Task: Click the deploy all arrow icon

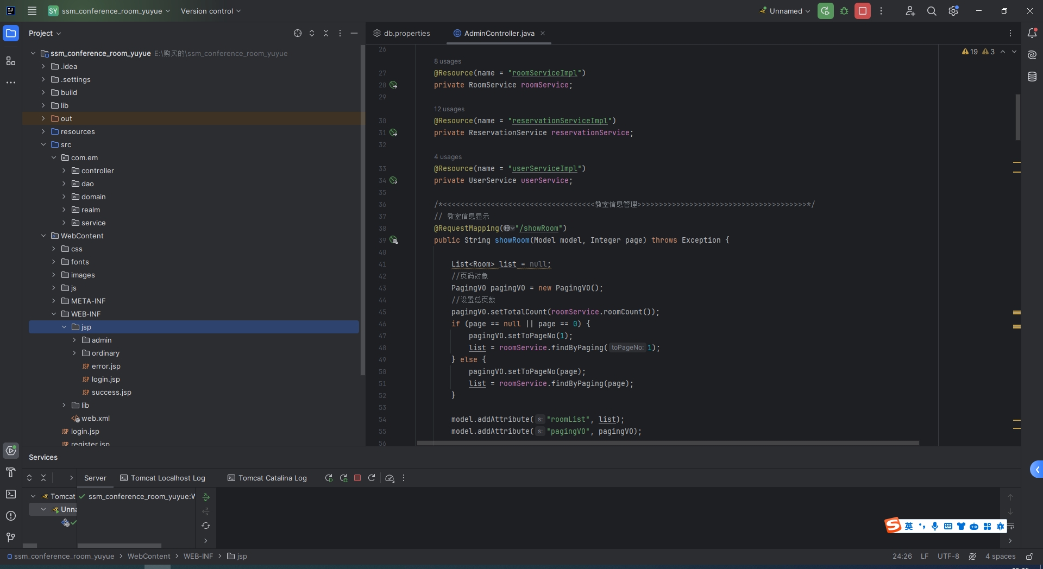Action: [206, 497]
